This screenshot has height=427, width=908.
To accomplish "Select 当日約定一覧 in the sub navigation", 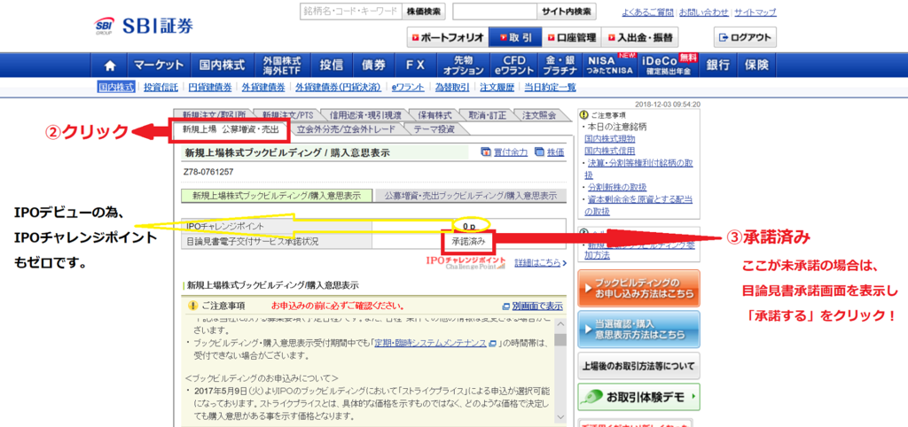I will 550,88.
